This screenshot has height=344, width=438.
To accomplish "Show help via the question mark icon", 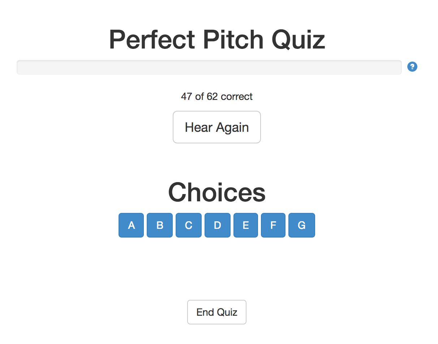I will click(x=412, y=67).
